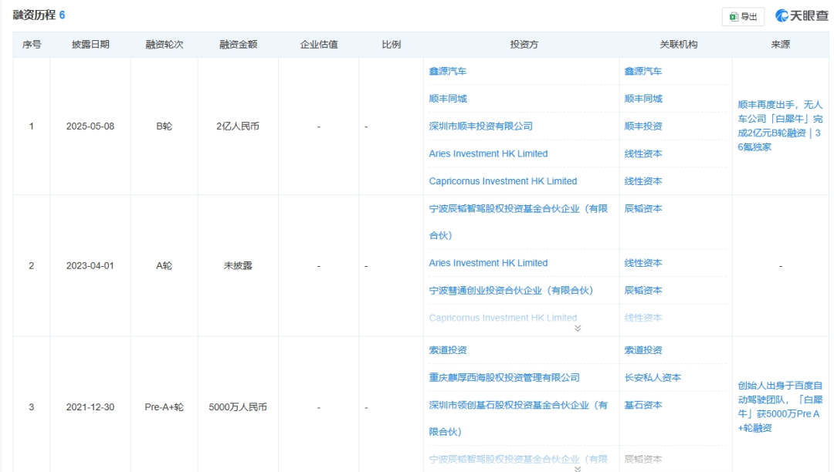Open 宁波辰韬智驾股权投资基金合伙企业 in the A轮 row

pos(519,222)
